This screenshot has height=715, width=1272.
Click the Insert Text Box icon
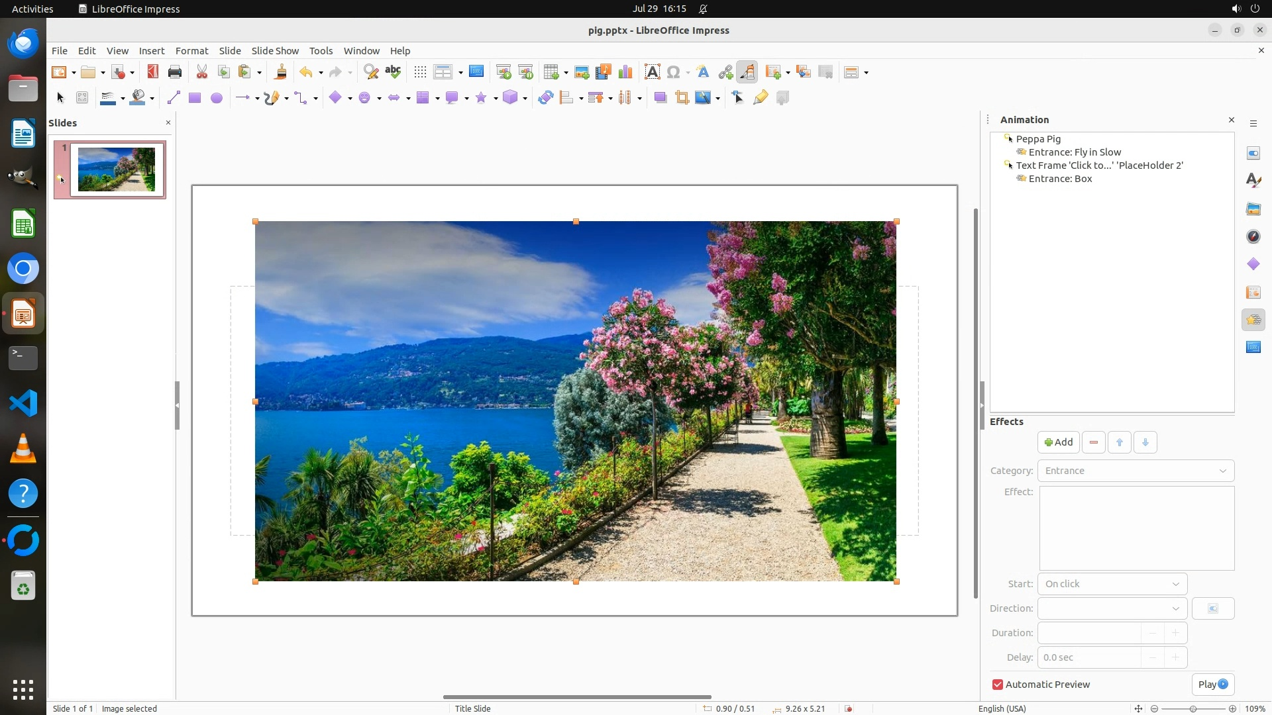652,72
